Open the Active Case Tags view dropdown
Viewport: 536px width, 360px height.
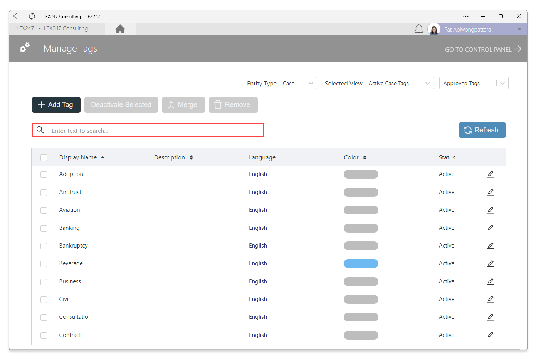click(399, 83)
